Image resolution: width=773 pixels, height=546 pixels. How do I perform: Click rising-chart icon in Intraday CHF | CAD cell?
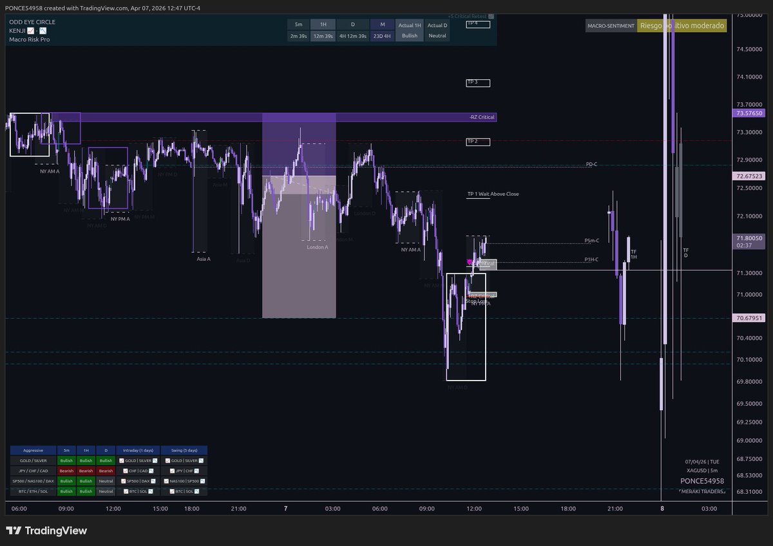pyautogui.click(x=126, y=471)
